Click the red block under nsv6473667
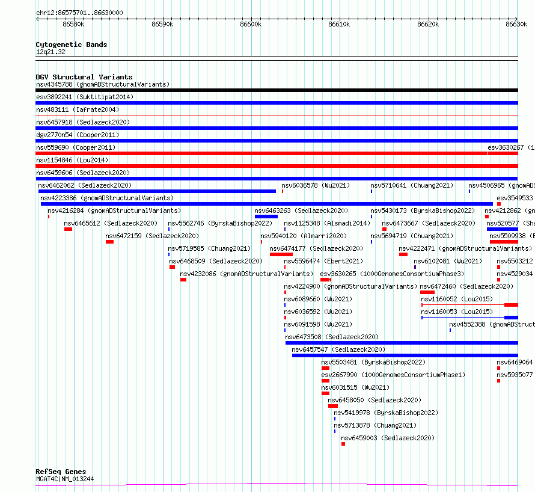The height and width of the screenshot is (492, 535). [x=384, y=229]
